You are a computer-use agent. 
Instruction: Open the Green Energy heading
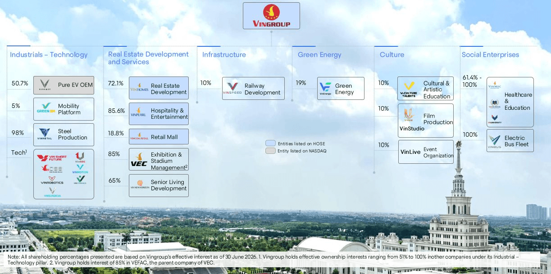pos(319,55)
